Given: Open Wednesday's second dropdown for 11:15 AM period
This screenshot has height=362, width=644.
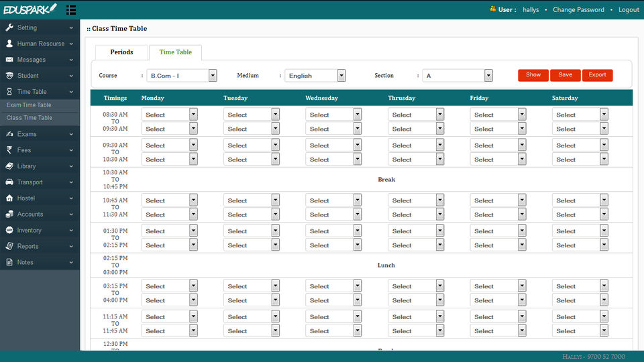Looking at the screenshot, I should coord(333,330).
